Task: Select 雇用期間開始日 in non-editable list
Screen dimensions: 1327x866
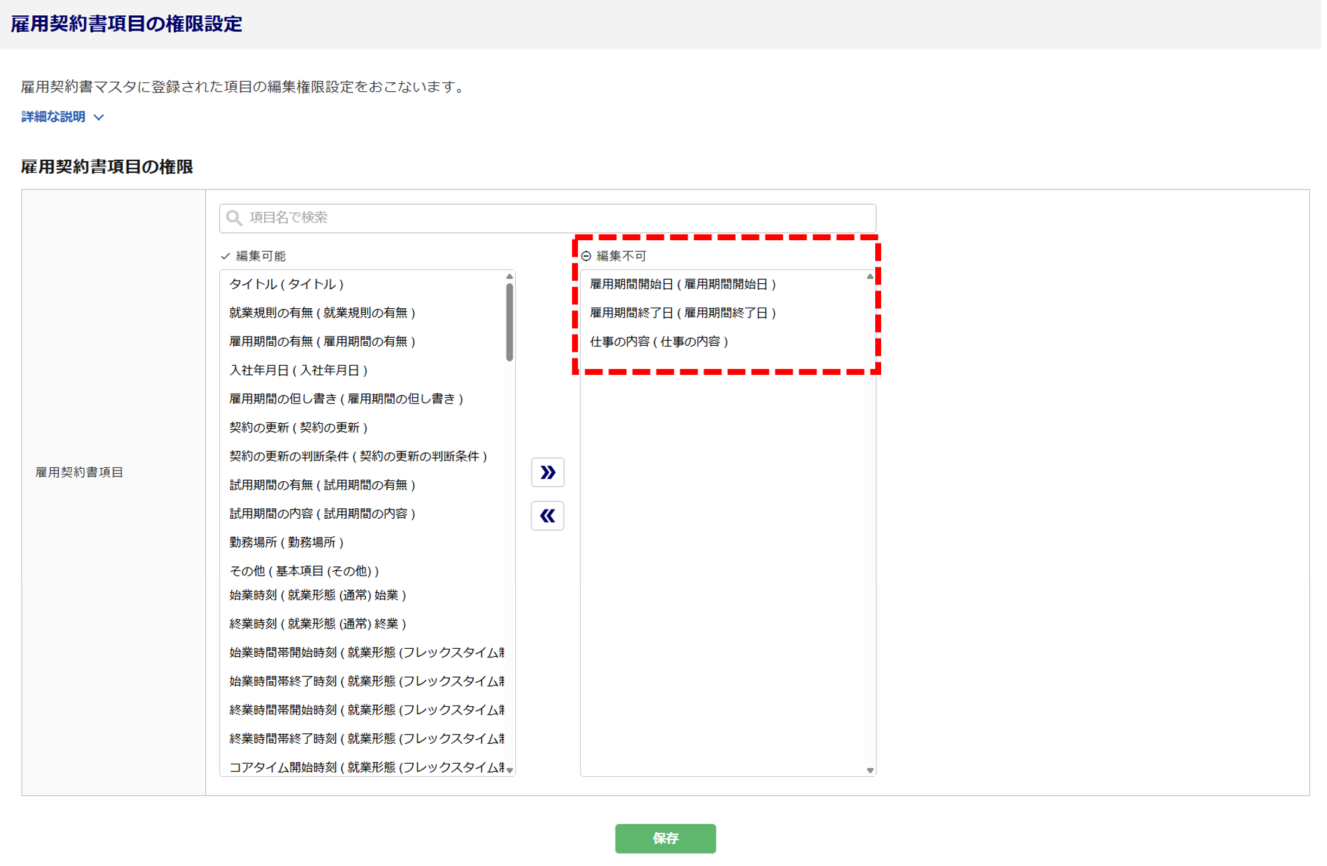Action: click(x=682, y=284)
